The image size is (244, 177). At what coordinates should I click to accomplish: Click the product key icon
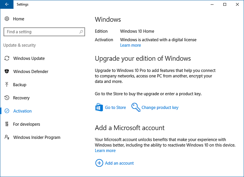pos(136,107)
